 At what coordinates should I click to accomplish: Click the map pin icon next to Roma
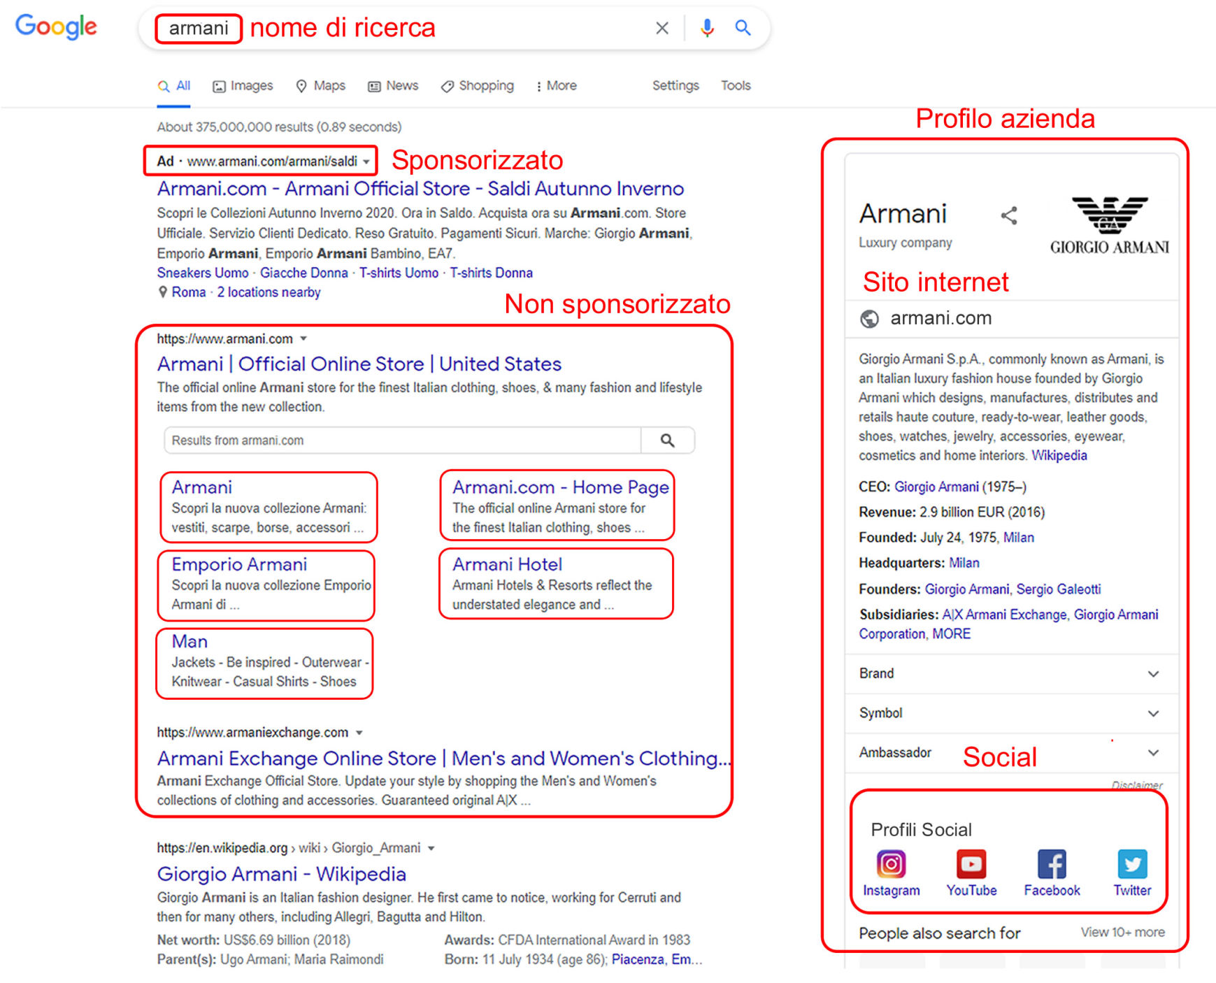(x=163, y=292)
